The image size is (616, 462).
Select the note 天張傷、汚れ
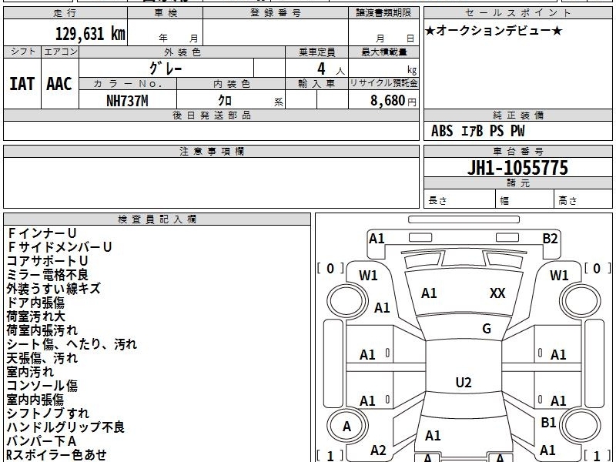point(42,358)
